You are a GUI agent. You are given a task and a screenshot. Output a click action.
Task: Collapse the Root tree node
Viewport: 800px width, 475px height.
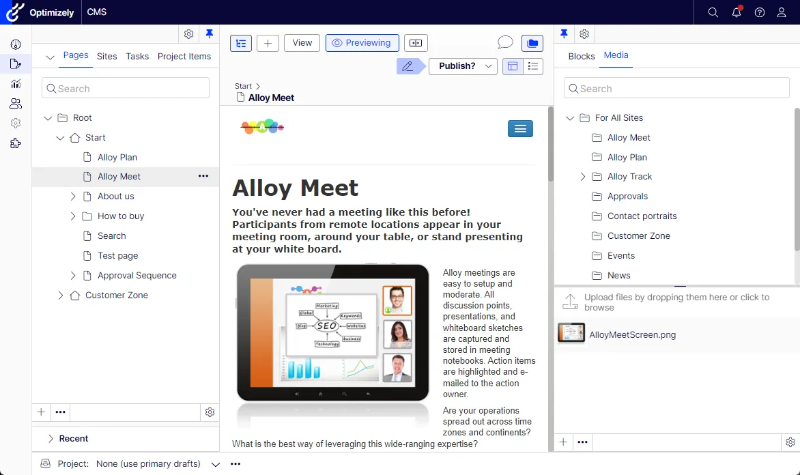[48, 118]
